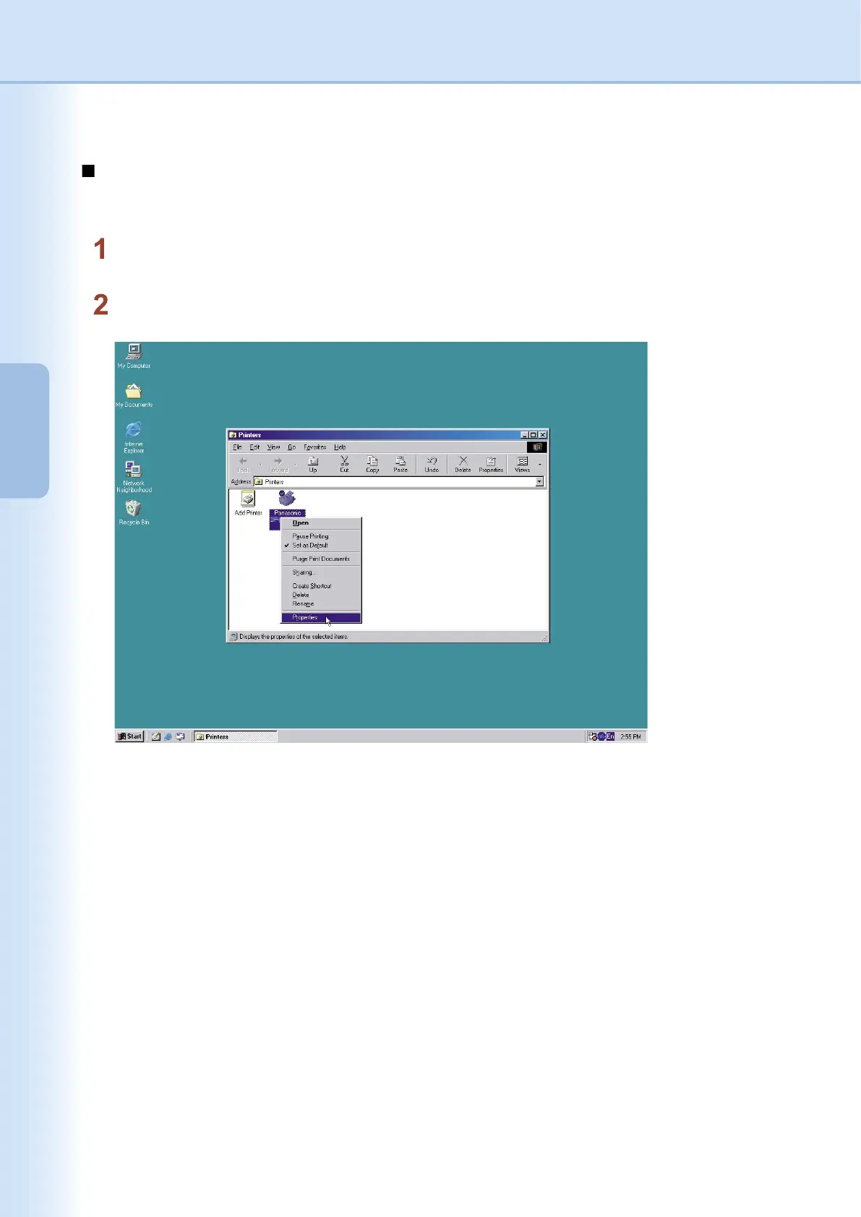Open the Help menu
Image resolution: width=861 pixels, height=1217 pixels.
(340, 447)
